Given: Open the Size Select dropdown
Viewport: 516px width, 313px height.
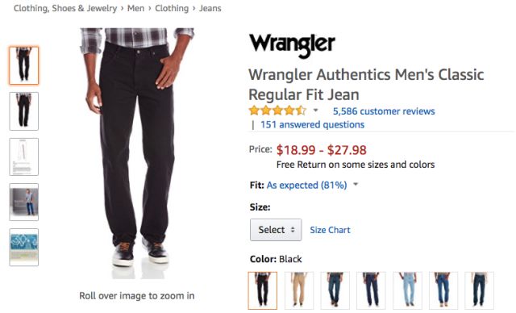Looking at the screenshot, I should point(276,230).
